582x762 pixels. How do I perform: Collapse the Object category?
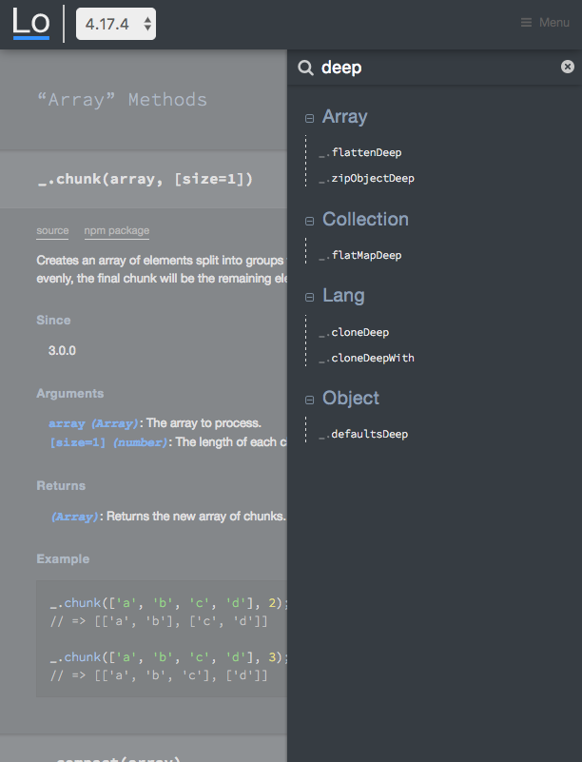(x=309, y=400)
